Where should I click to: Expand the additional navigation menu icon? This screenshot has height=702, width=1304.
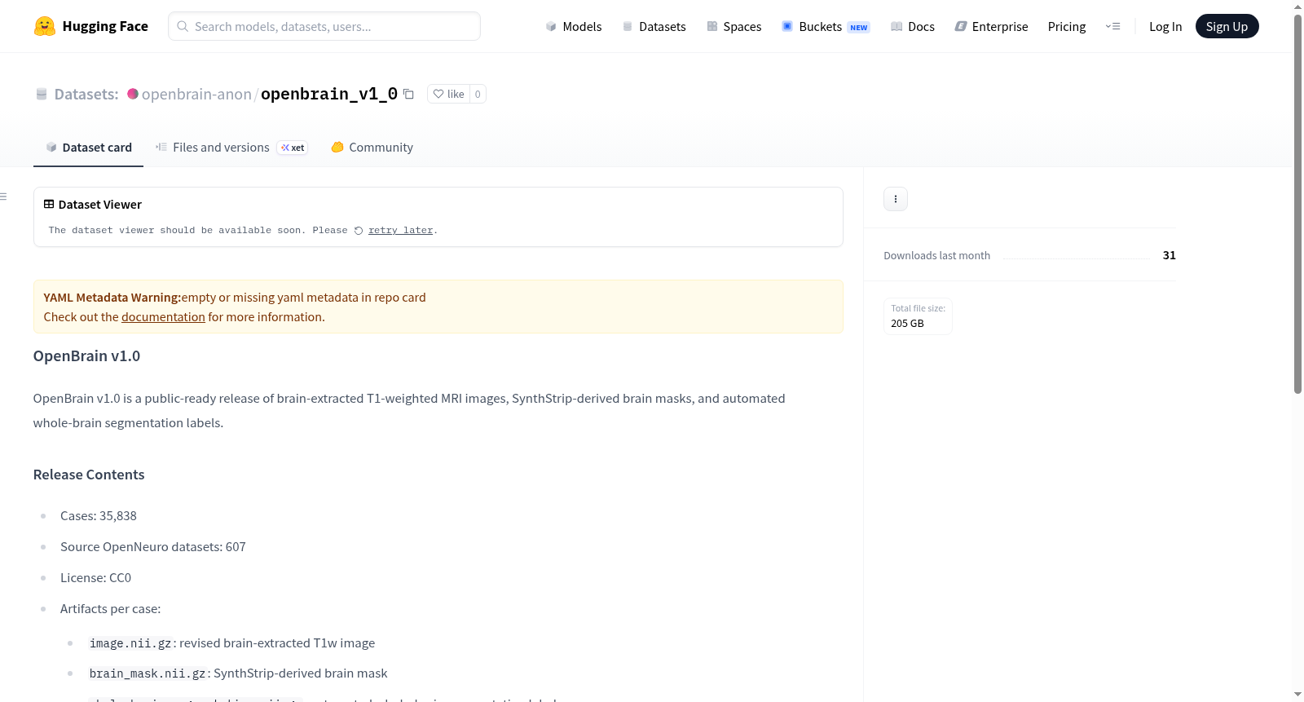click(1112, 26)
